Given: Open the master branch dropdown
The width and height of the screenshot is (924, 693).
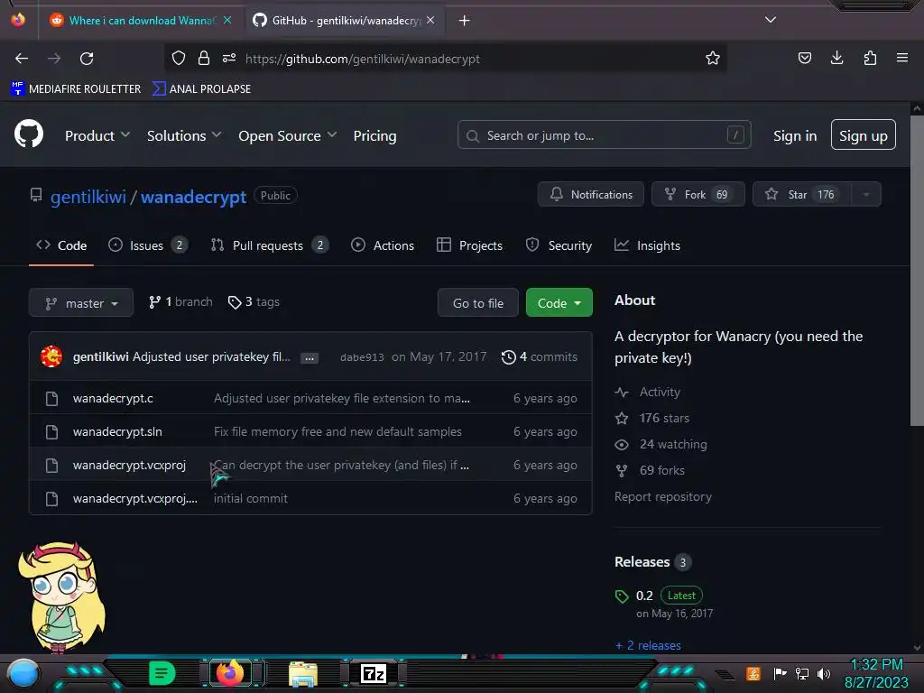Looking at the screenshot, I should point(81,303).
